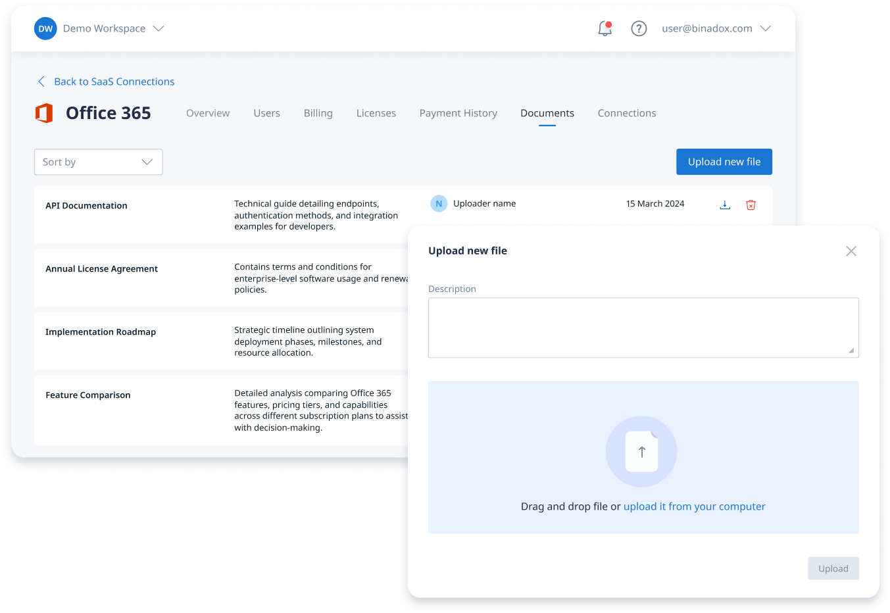Screen dimensions: 890x613
Task: Click the Strategic timeline description text
Action: 308,341
